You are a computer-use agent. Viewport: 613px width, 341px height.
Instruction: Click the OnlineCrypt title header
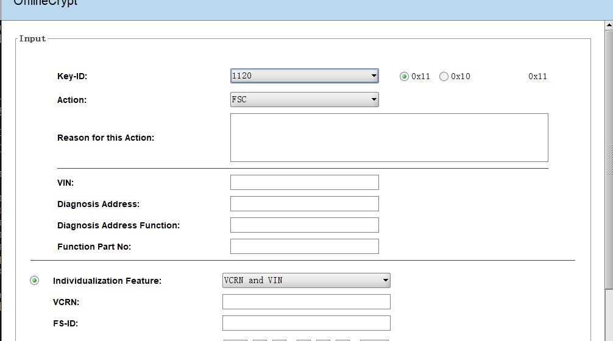pyautogui.click(x=46, y=2)
